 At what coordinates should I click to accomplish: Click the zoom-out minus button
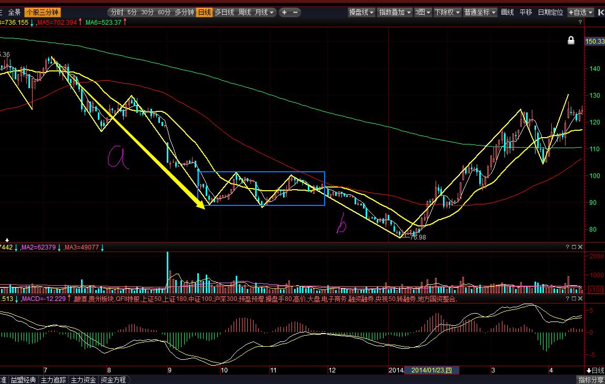(x=295, y=12)
